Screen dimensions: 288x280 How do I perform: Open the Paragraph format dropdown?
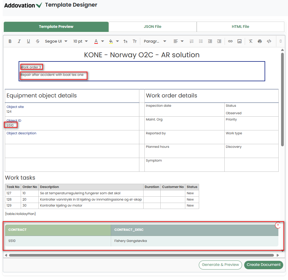155,41
